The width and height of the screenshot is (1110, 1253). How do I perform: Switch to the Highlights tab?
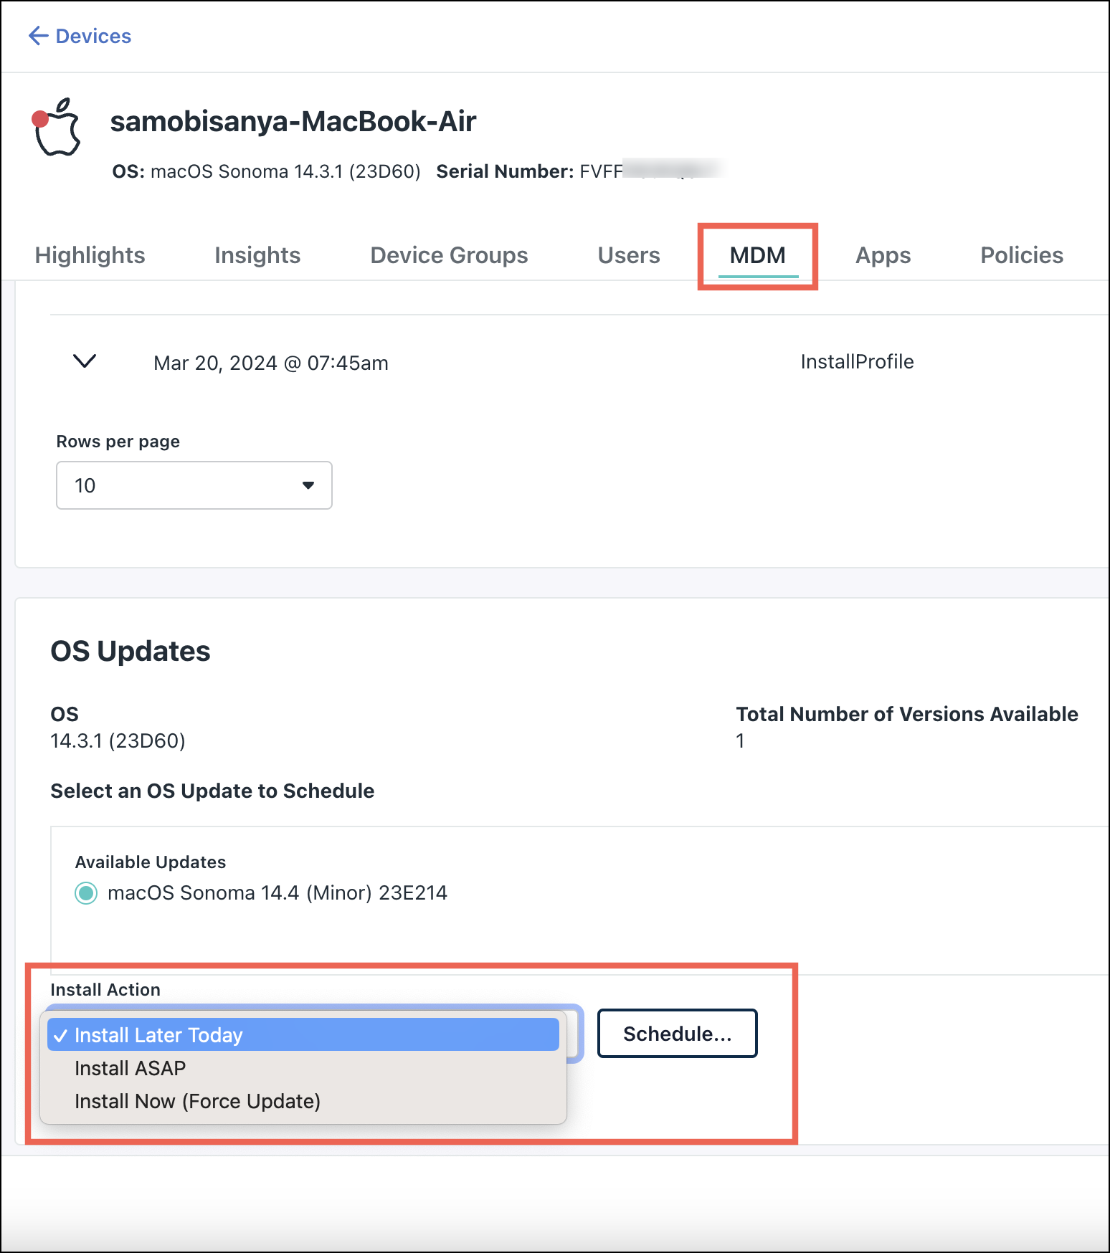pos(90,255)
